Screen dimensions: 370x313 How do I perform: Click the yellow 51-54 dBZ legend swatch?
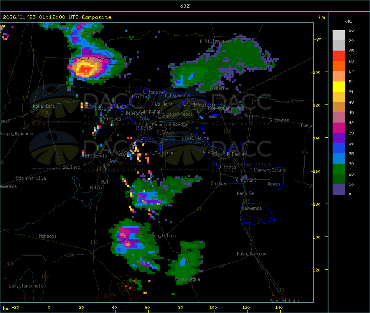[339, 87]
